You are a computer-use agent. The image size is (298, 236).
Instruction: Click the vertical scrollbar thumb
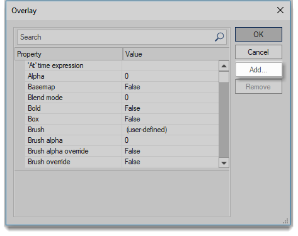pyautogui.click(x=224, y=77)
